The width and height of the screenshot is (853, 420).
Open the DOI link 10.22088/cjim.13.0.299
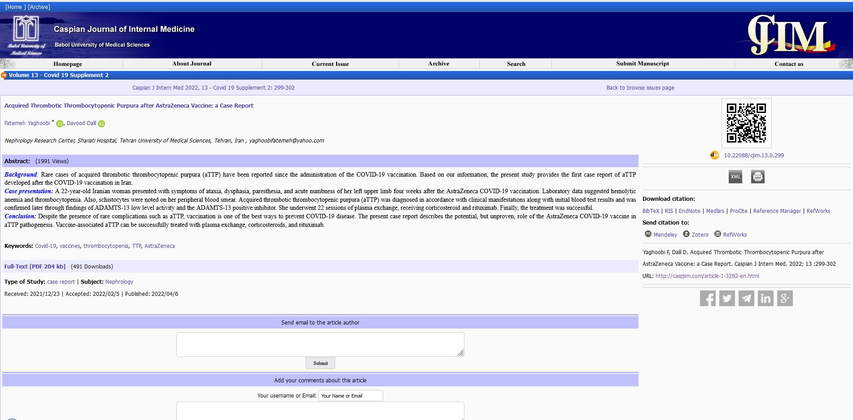754,156
